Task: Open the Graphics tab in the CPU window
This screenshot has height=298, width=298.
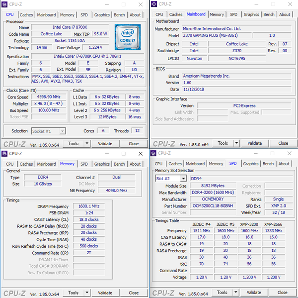Action: [102, 15]
